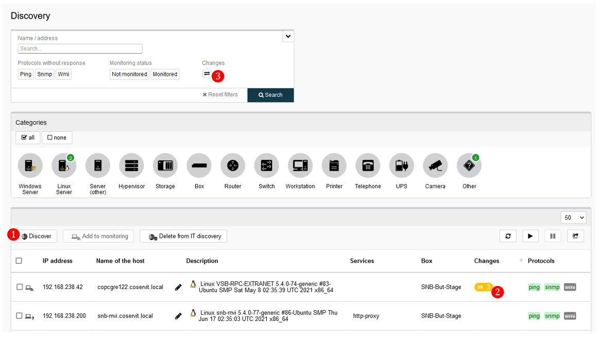
Task: Select the Camera category icon
Action: coord(435,165)
